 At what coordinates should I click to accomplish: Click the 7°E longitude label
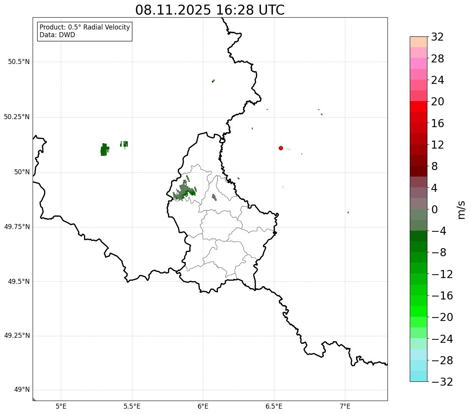(x=345, y=406)
